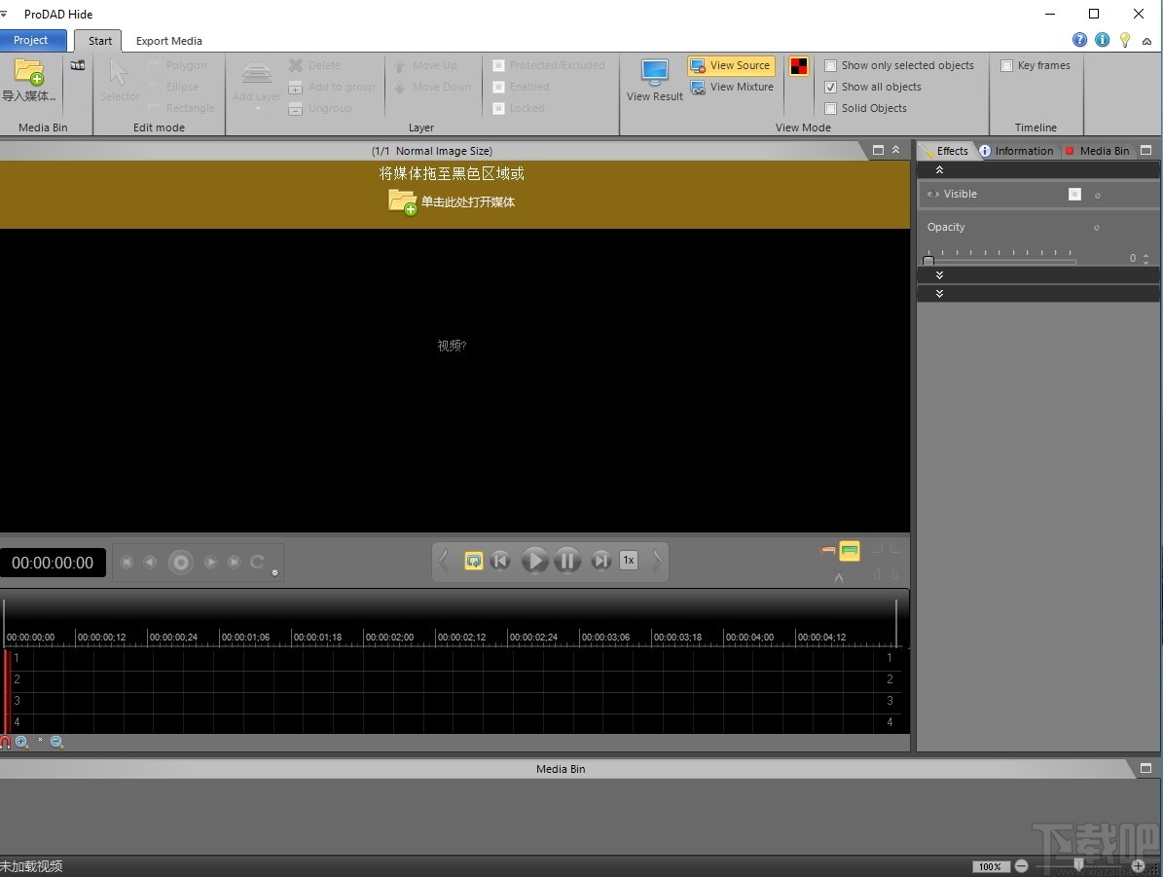
Task: Jump to the end with next button
Action: pyautogui.click(x=600, y=561)
